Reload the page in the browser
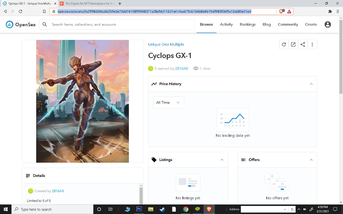The image size is (343, 214). [21, 12]
